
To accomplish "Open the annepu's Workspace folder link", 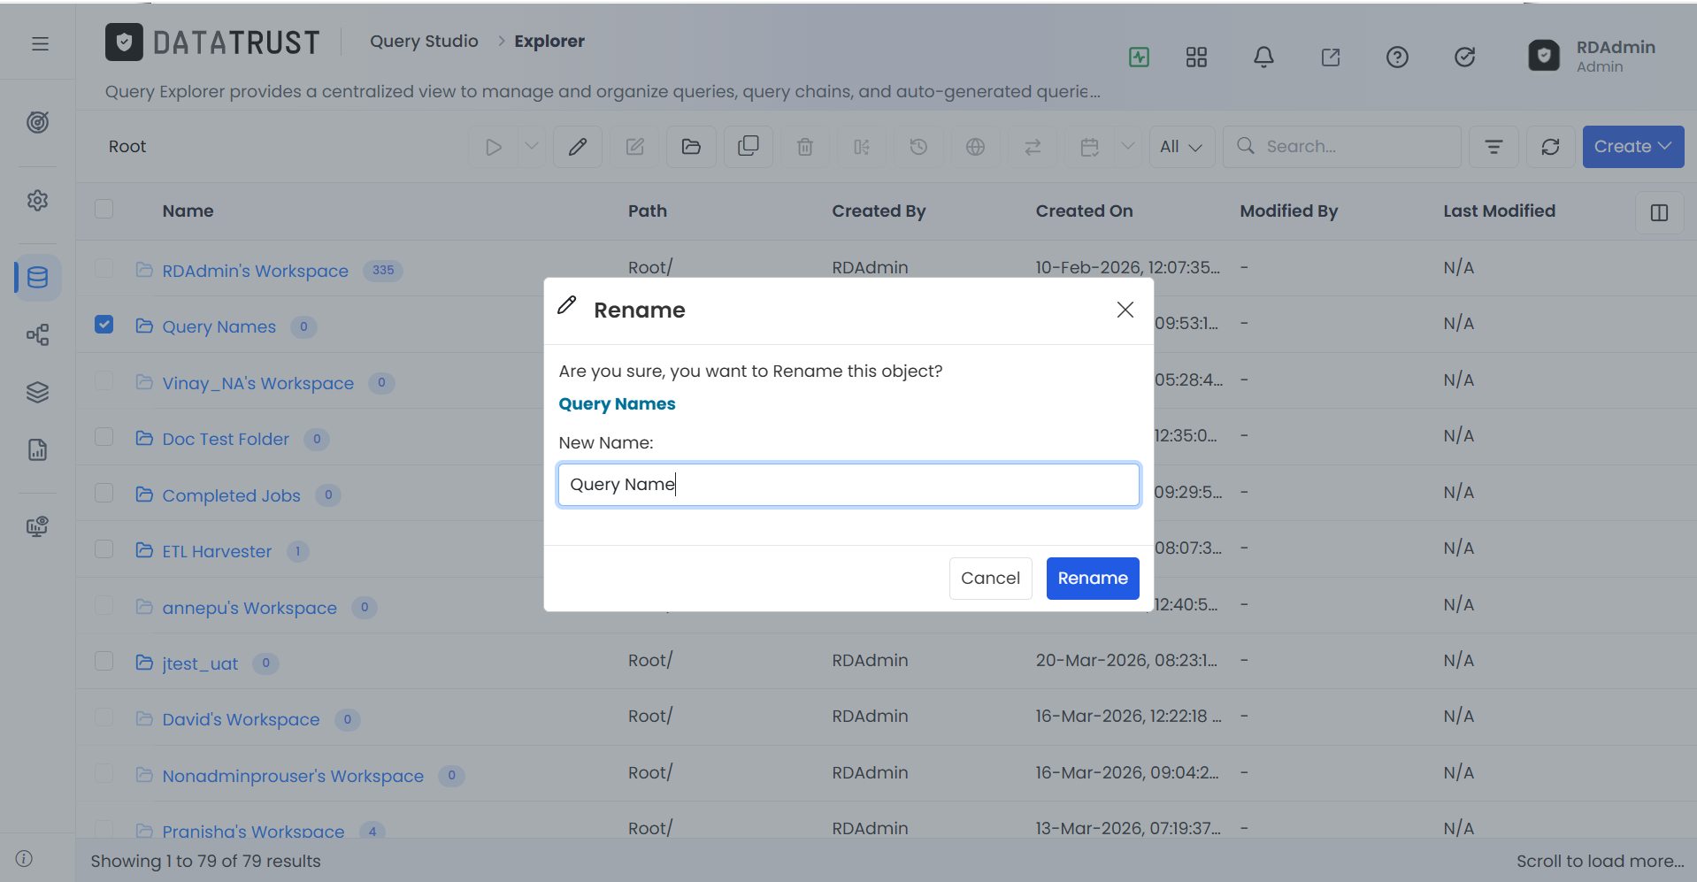I will [250, 608].
